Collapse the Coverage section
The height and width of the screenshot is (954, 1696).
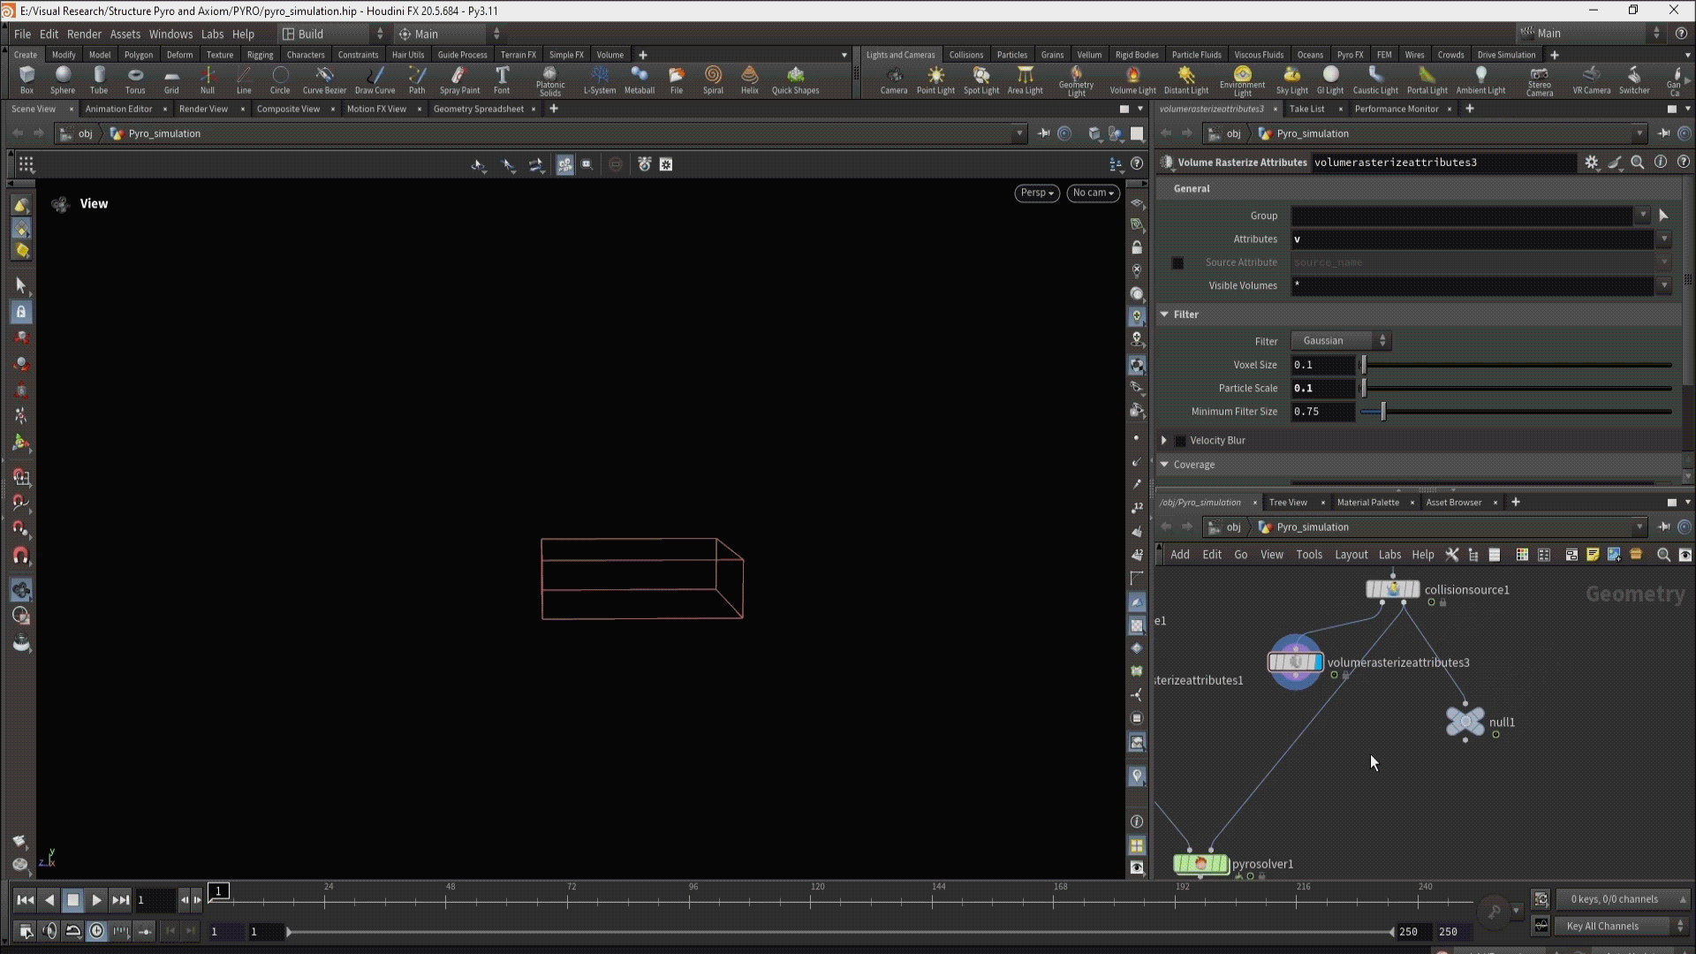1164,465
